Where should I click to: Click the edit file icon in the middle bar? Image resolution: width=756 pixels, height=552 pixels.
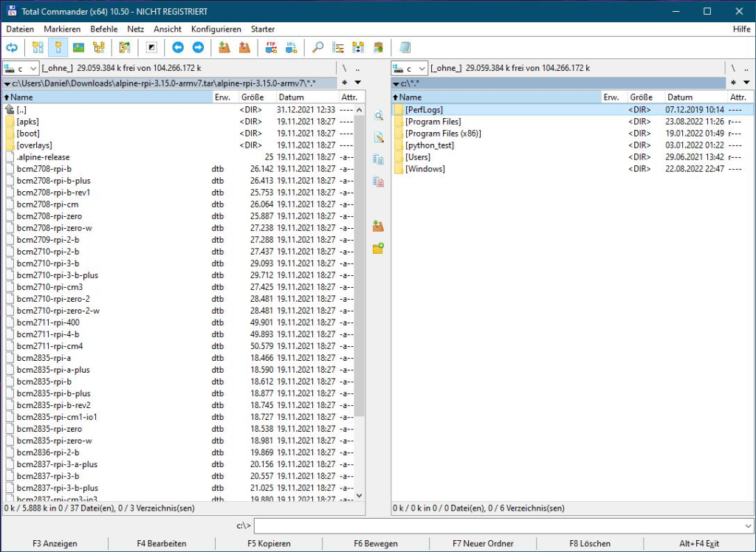pos(379,138)
